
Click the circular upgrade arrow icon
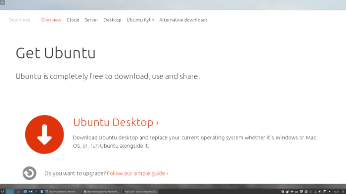tap(29, 173)
